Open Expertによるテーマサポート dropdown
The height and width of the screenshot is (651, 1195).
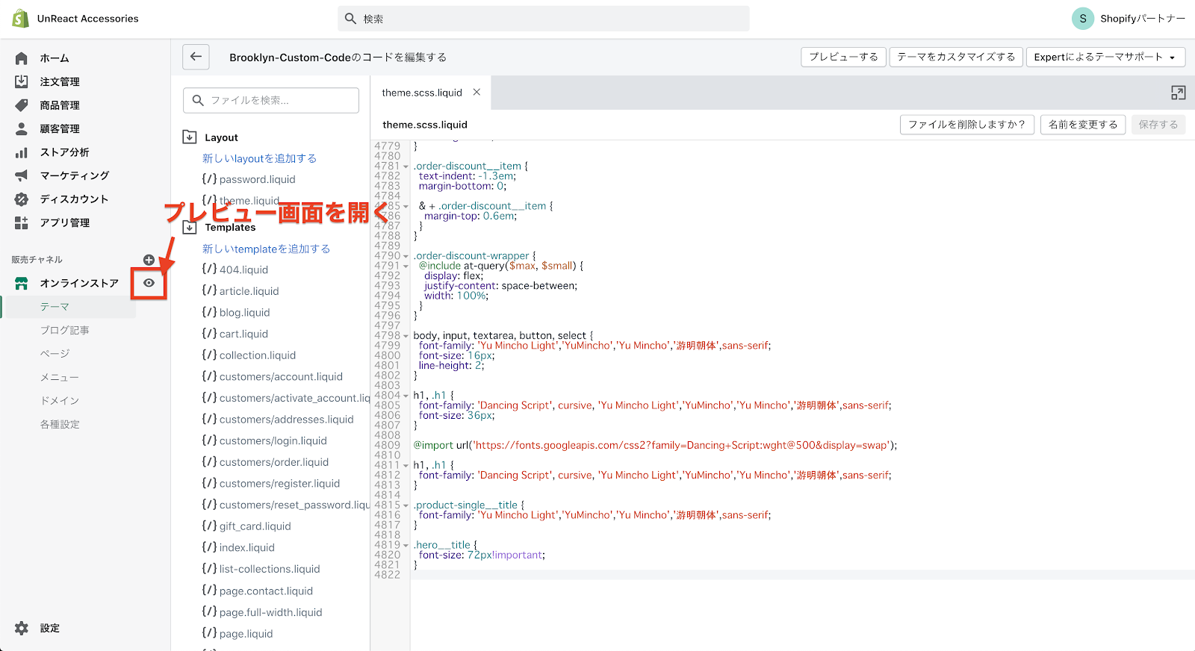(x=1104, y=57)
